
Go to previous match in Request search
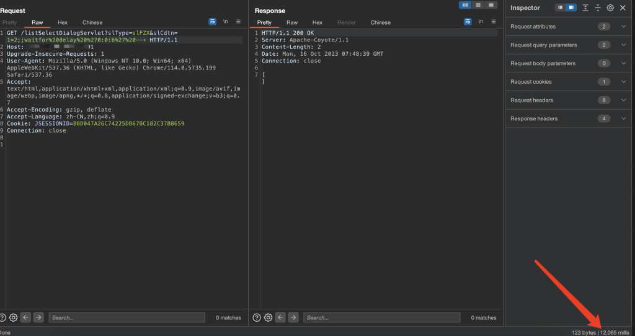click(25, 317)
